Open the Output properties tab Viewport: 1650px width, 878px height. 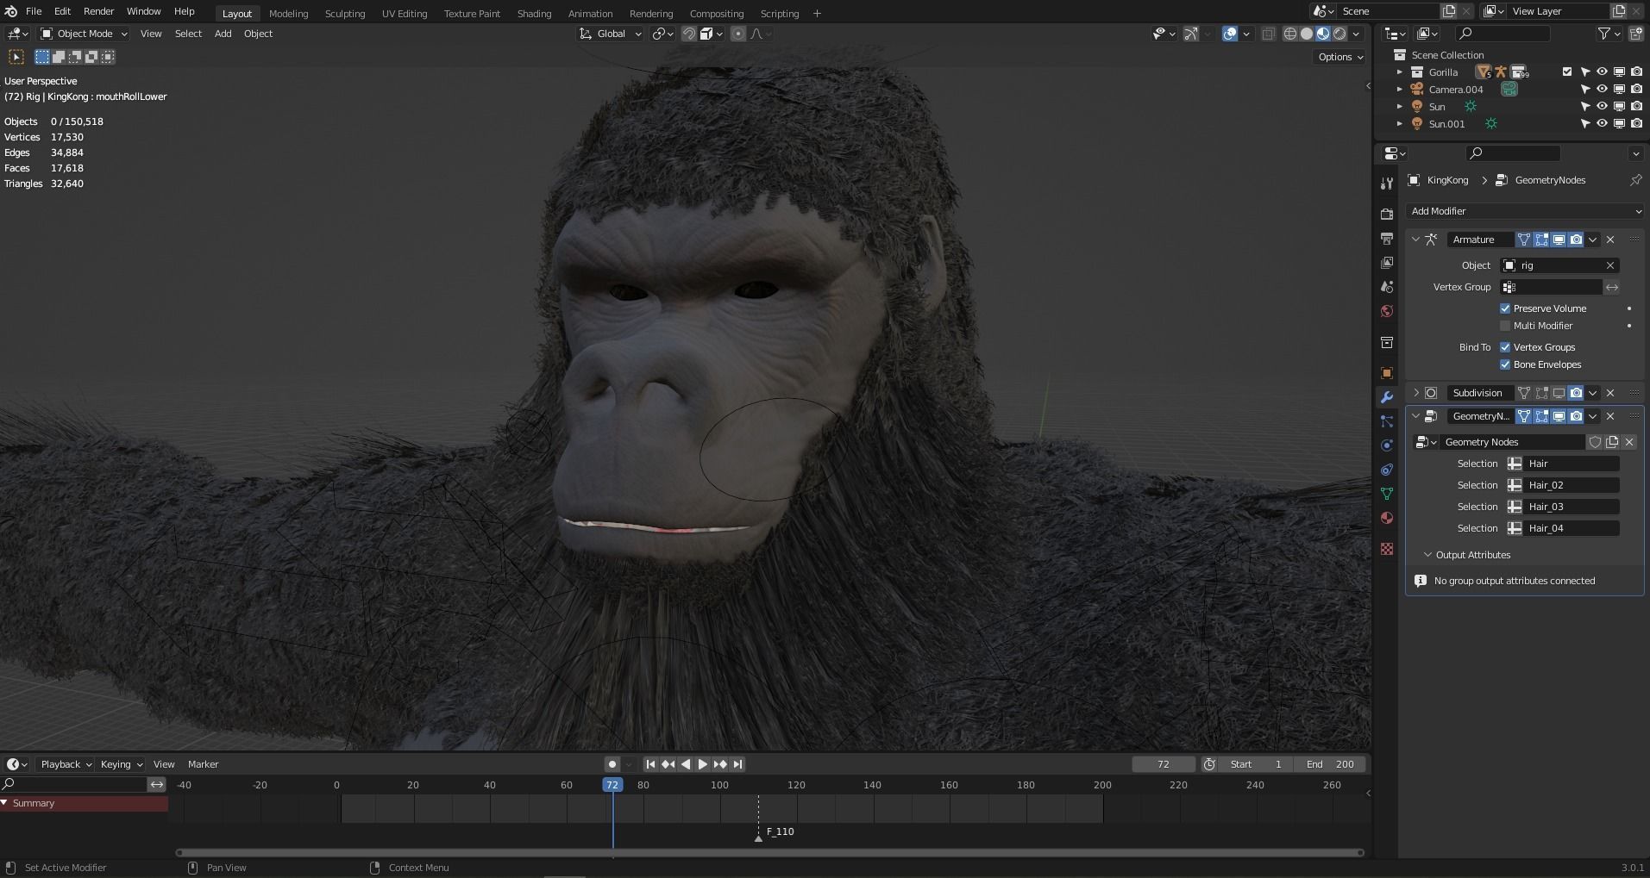click(1387, 239)
